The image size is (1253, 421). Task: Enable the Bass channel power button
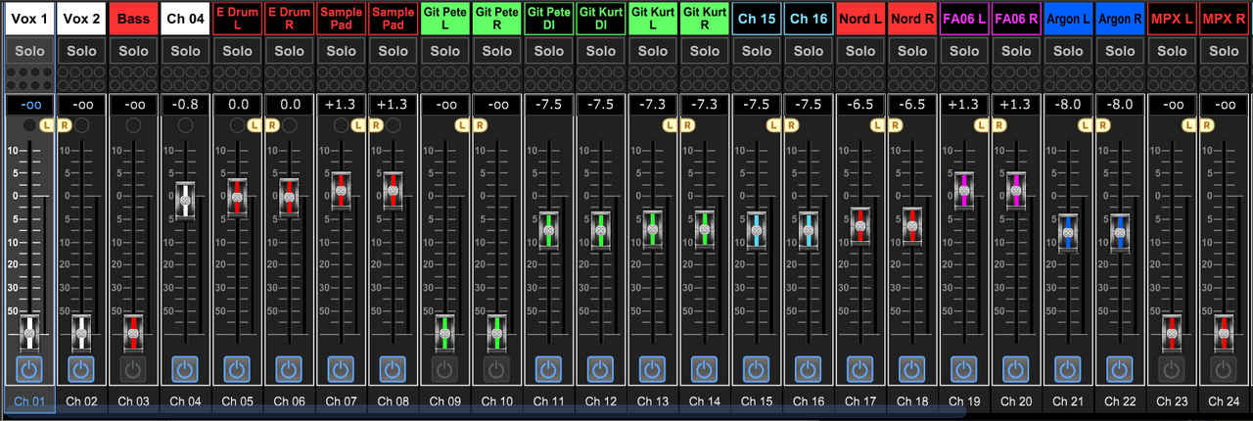(x=133, y=369)
